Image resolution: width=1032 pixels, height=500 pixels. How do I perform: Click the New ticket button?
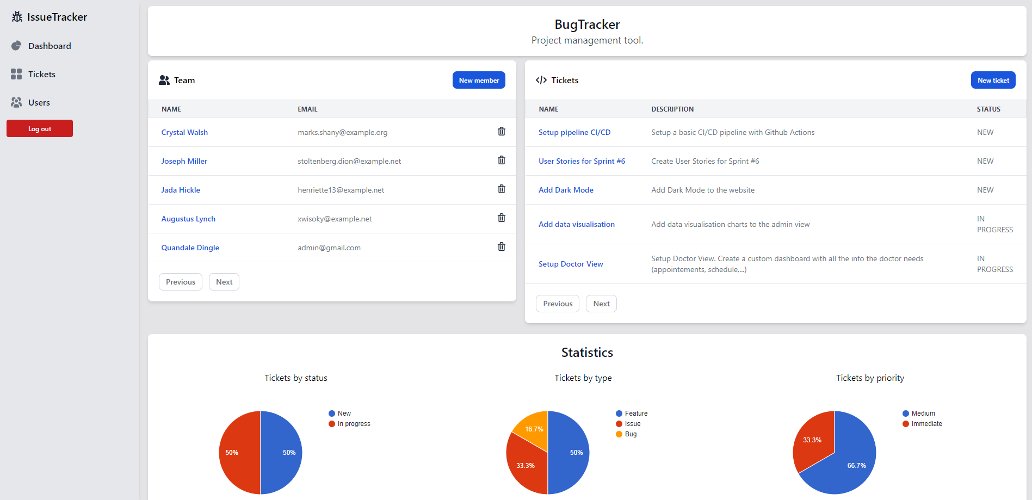pyautogui.click(x=993, y=80)
